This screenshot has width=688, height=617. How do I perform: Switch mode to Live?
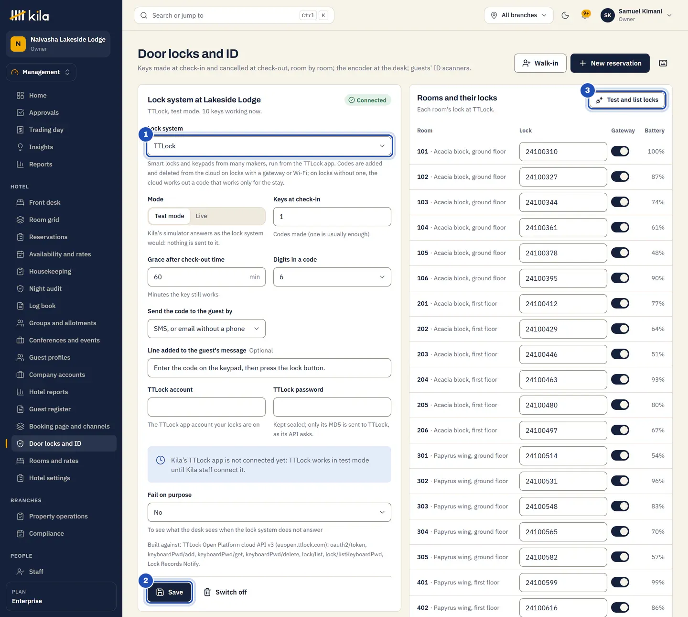click(202, 216)
